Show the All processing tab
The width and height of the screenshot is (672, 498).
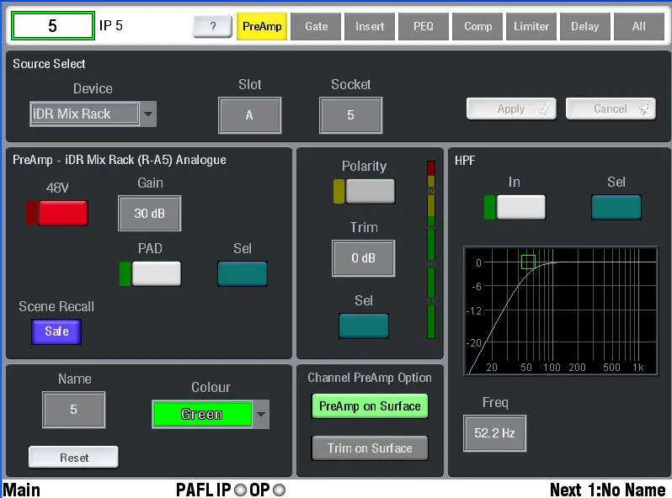coord(639,27)
